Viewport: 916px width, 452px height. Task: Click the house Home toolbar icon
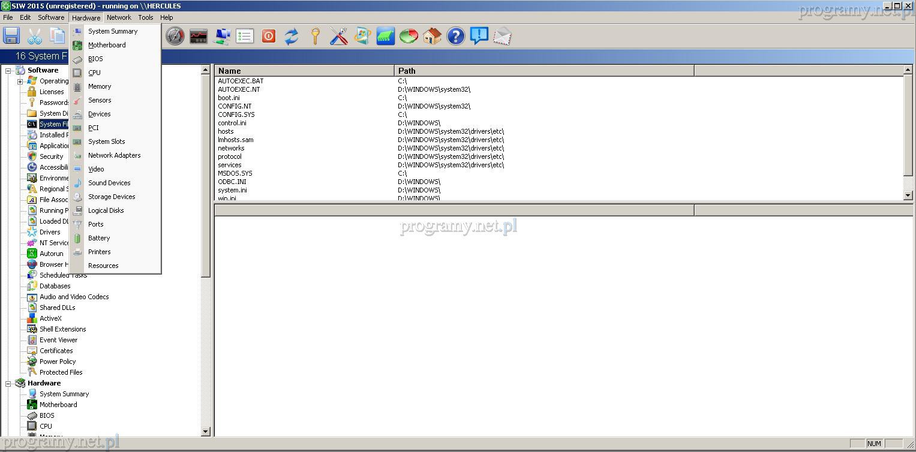[x=432, y=36]
